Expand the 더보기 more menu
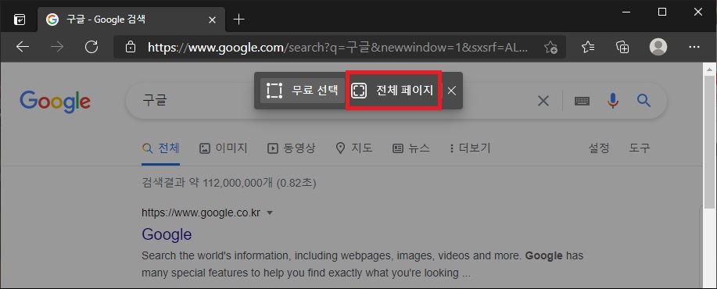 tap(470, 148)
